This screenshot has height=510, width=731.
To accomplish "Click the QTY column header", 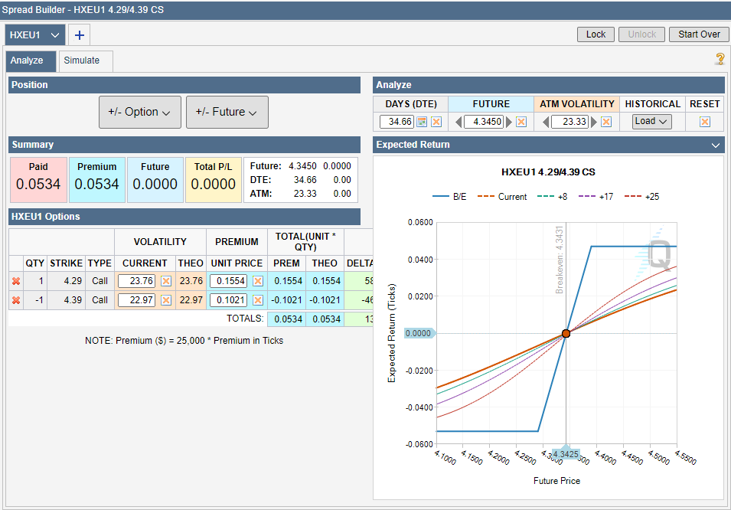I will point(35,263).
